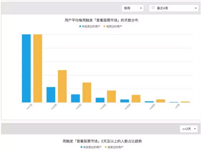
Task: Open the 最近4周 date range dropdown
Action: (174, 8)
